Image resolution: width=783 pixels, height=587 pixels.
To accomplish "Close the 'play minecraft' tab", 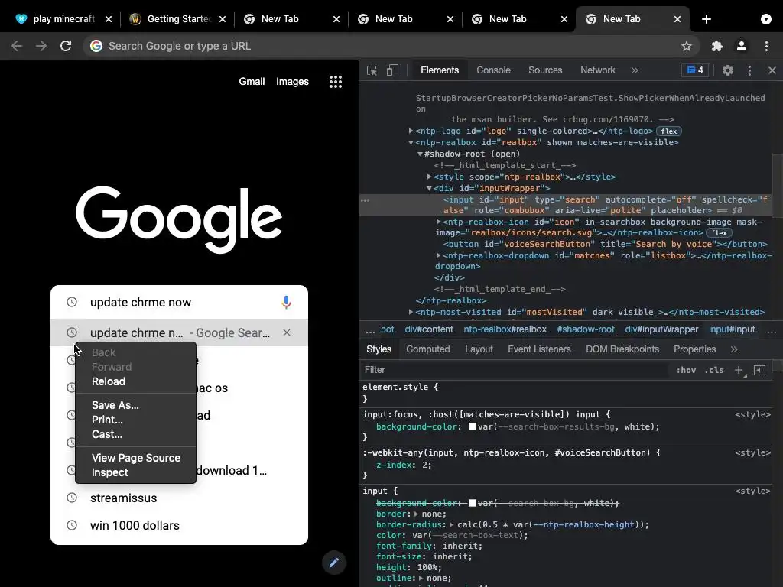I will click(x=109, y=19).
